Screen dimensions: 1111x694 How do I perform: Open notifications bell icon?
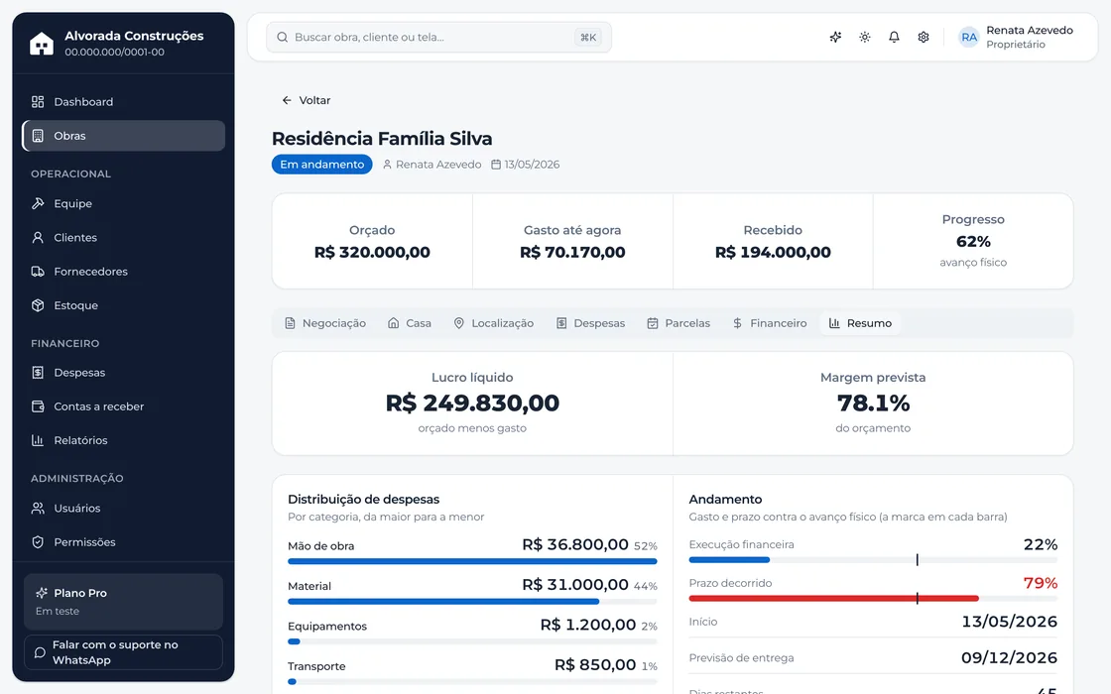(x=894, y=37)
